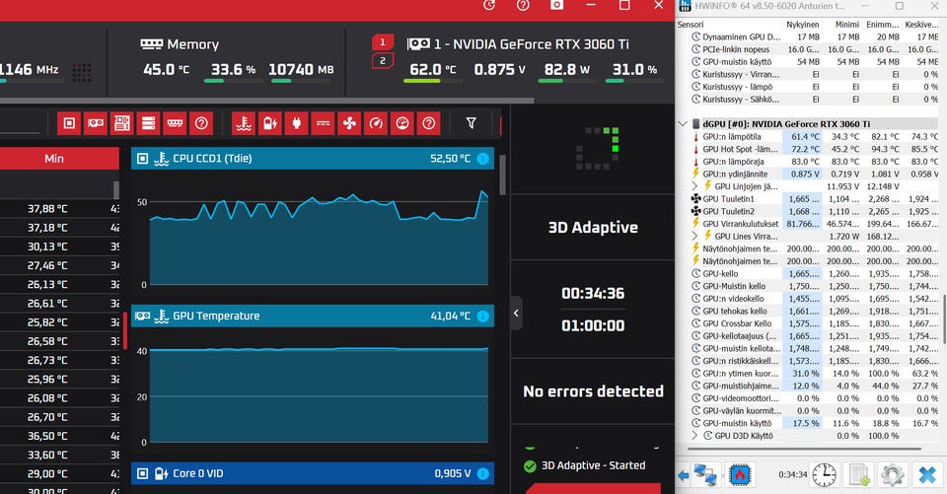Collapse the dGPU RTX 3060 Ti group
Viewport: 947px width, 494px height.
(x=683, y=124)
